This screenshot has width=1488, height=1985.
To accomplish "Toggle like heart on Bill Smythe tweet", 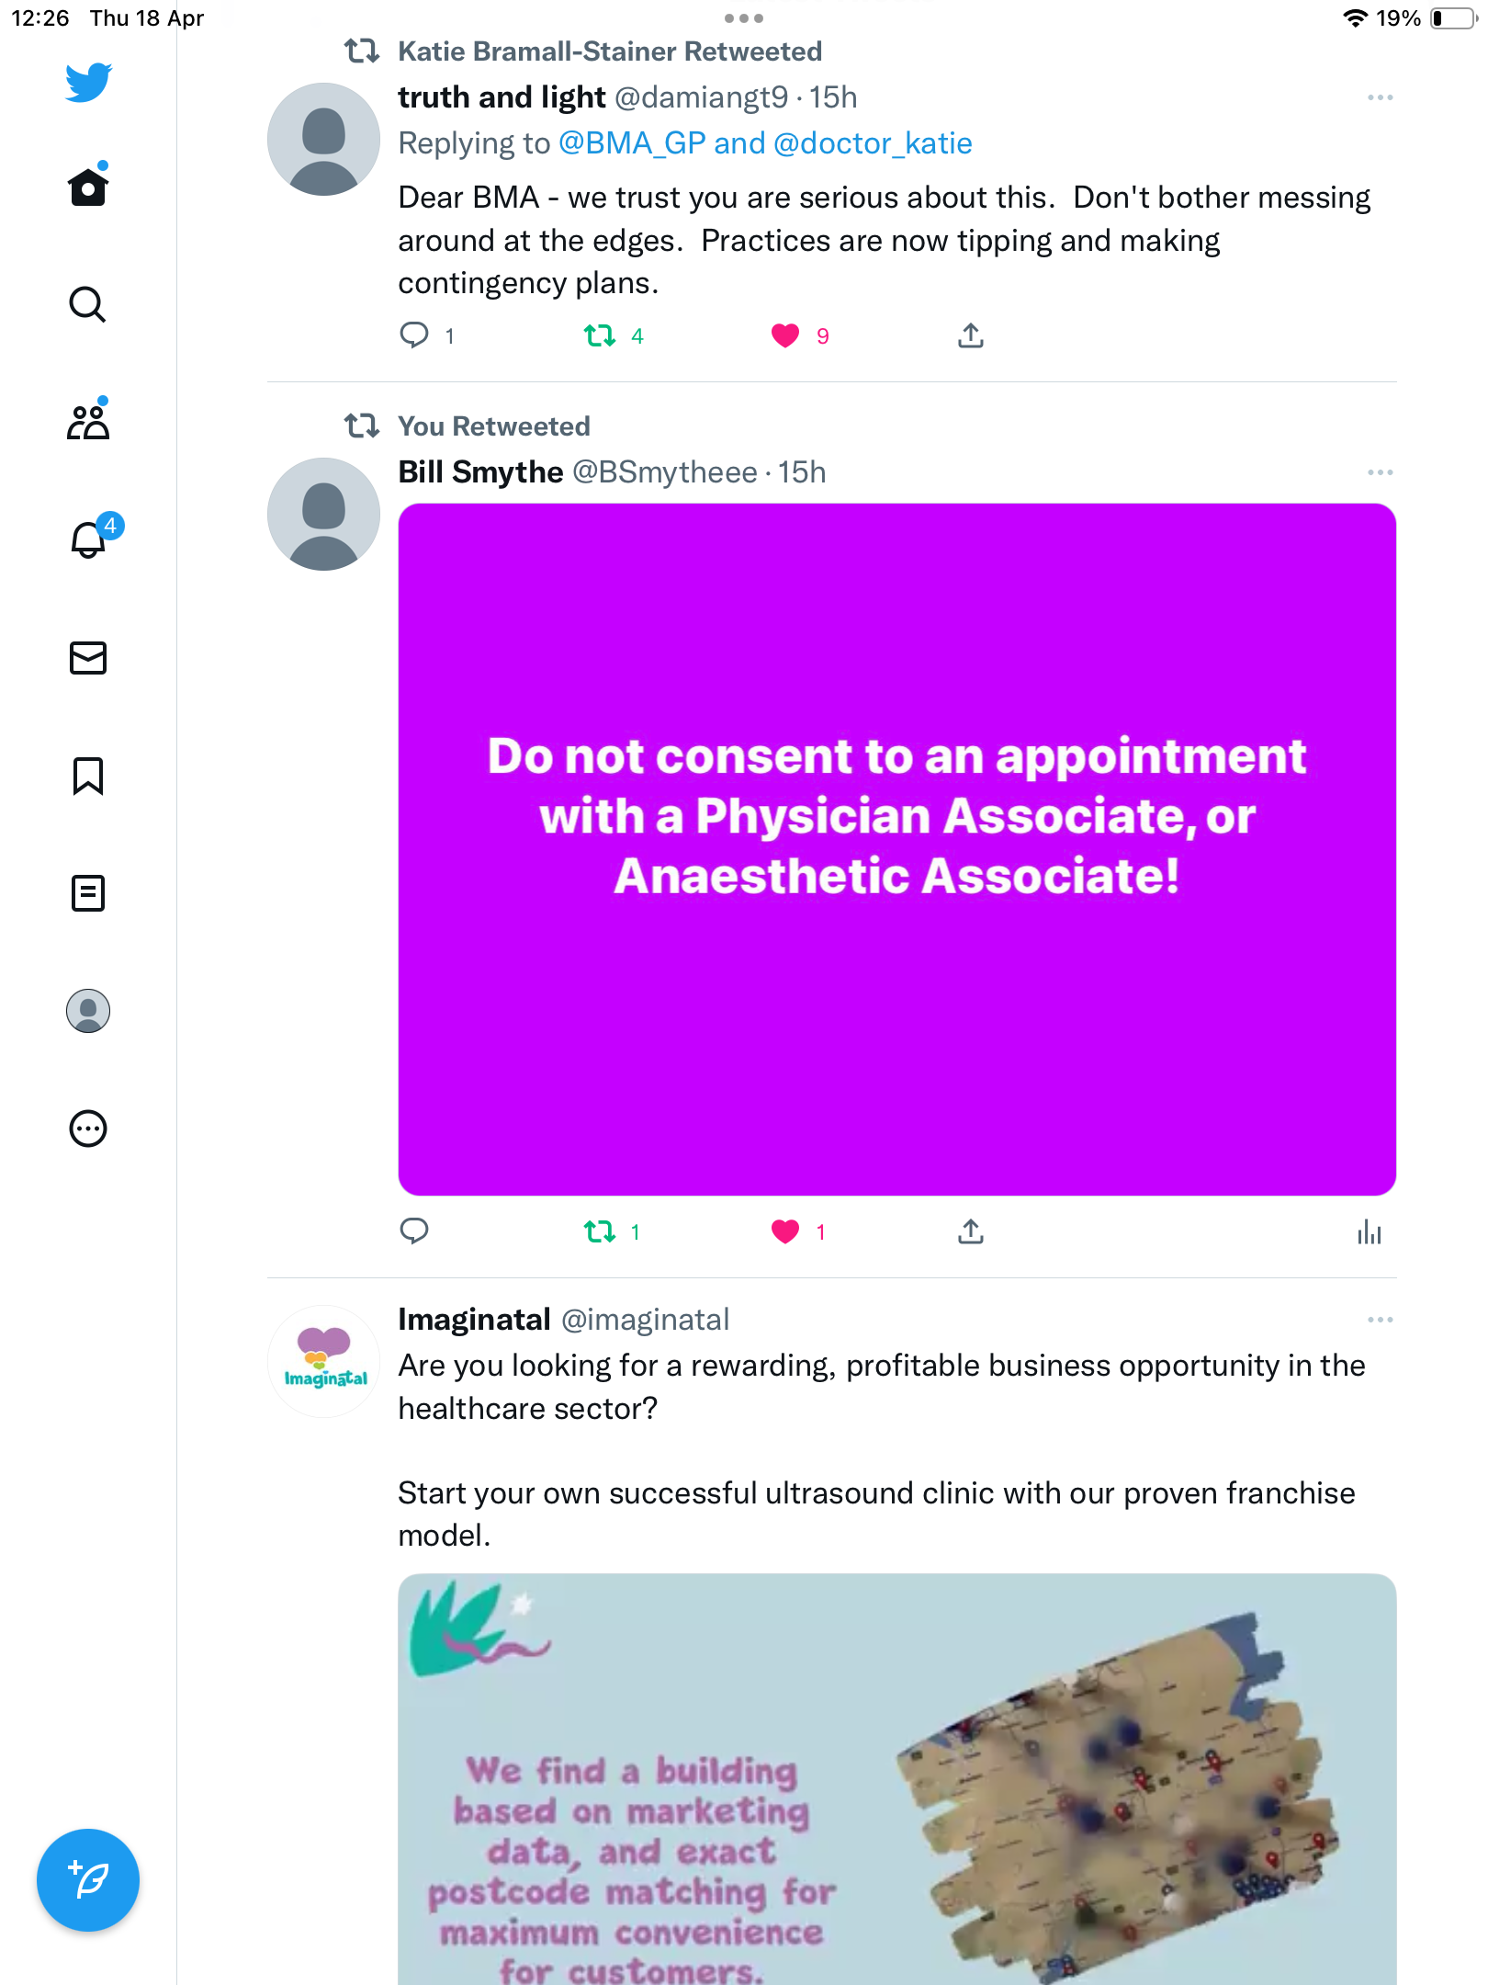I will 785,1231.
